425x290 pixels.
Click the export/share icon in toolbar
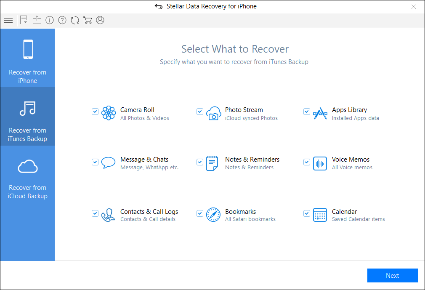coord(37,20)
